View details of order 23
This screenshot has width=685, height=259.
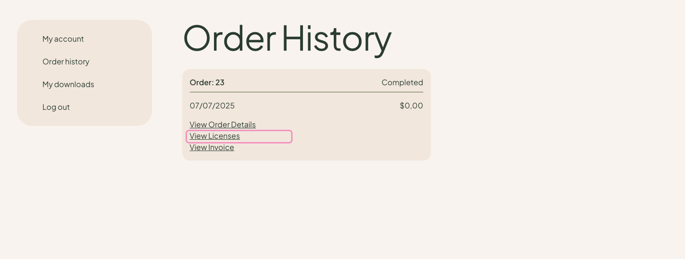pyautogui.click(x=222, y=125)
